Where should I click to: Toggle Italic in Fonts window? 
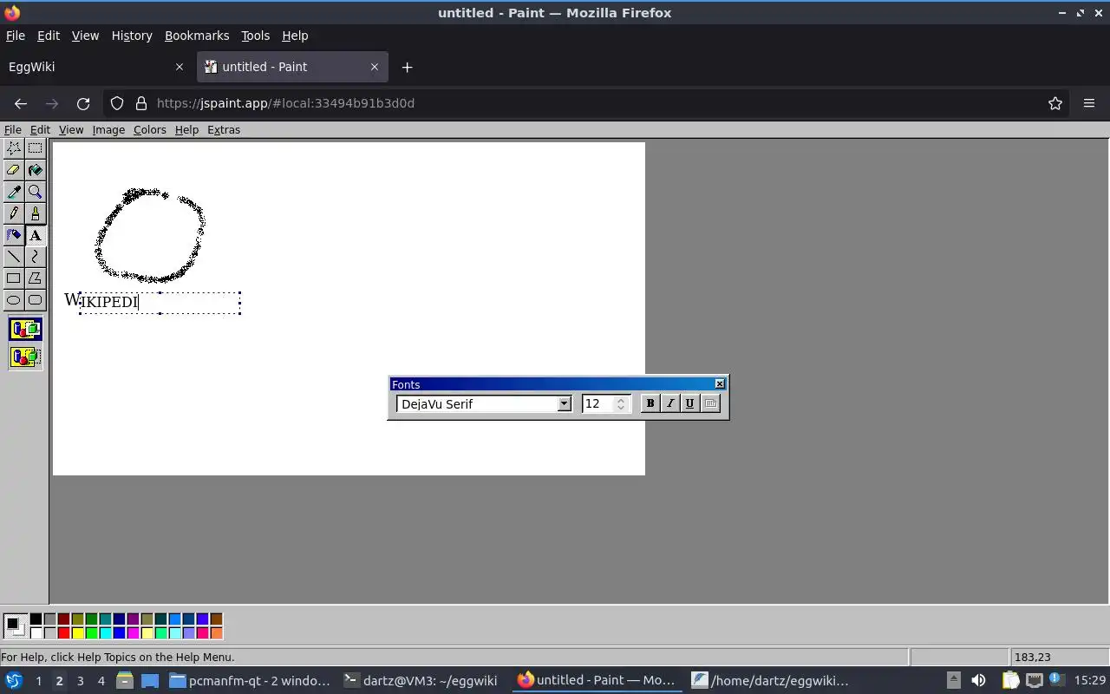669,403
